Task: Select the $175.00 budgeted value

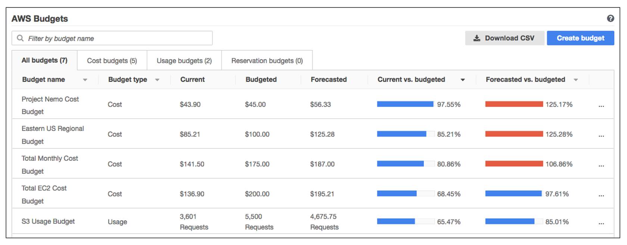Action: pyautogui.click(x=257, y=164)
